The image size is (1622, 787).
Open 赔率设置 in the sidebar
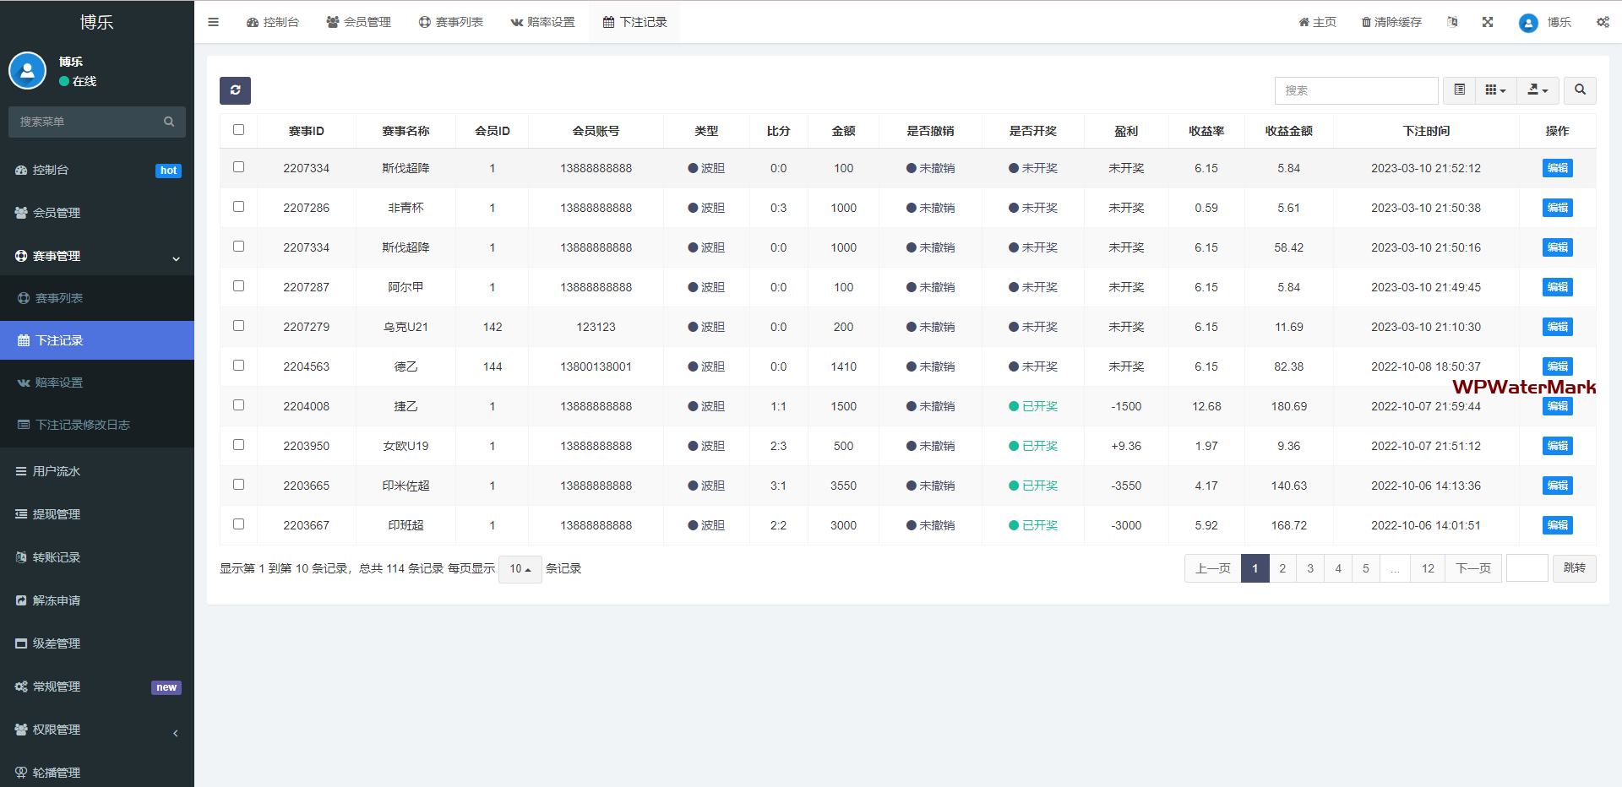[97, 383]
